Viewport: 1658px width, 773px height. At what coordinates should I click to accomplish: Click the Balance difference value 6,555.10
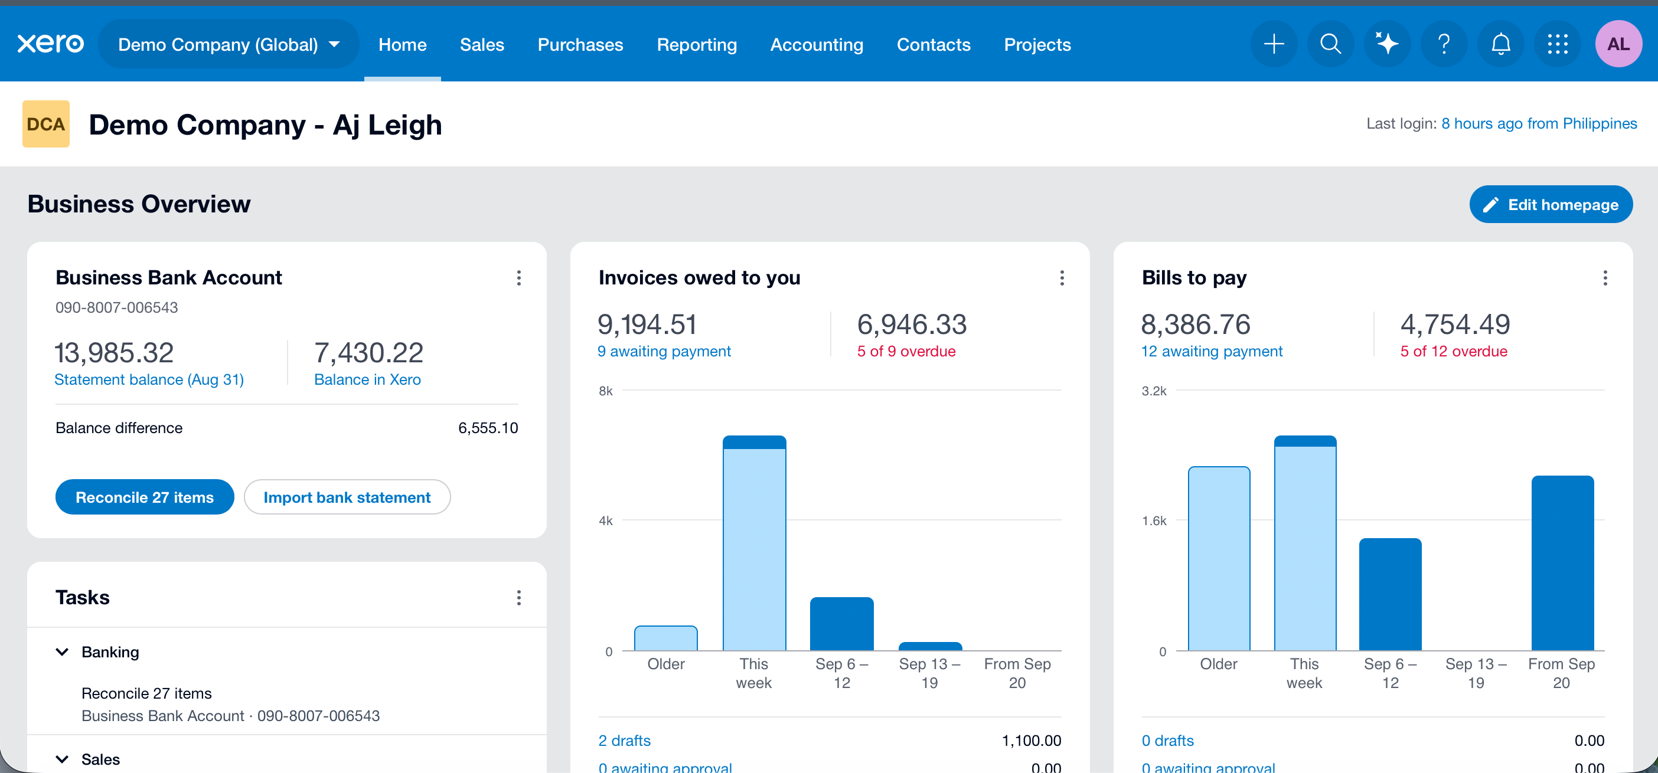[x=488, y=428]
